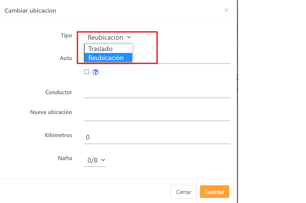
Task: Tick the checkbox below the Auto field
Action: point(86,72)
